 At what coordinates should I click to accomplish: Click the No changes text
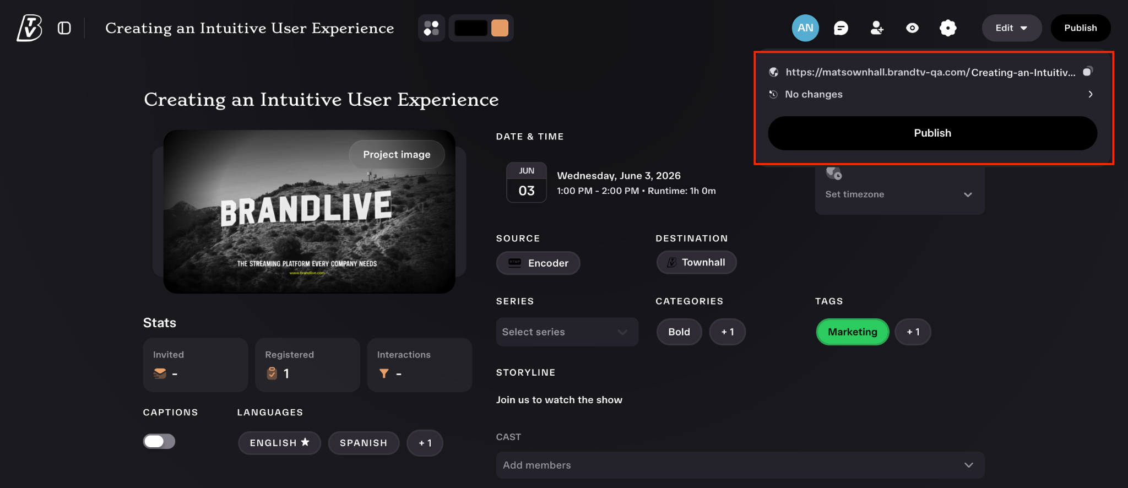pos(814,94)
